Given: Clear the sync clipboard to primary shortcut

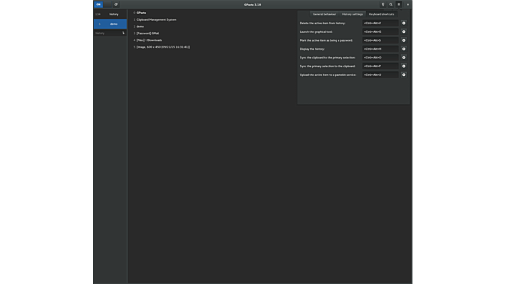Looking at the screenshot, I should click(404, 58).
